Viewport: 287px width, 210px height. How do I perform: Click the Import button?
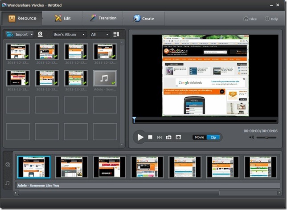17,34
